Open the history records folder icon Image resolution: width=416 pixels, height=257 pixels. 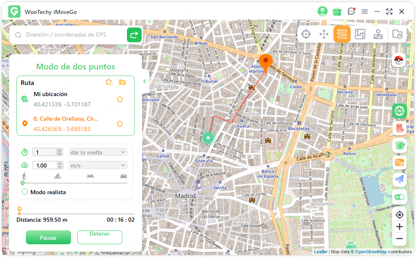pos(397,34)
